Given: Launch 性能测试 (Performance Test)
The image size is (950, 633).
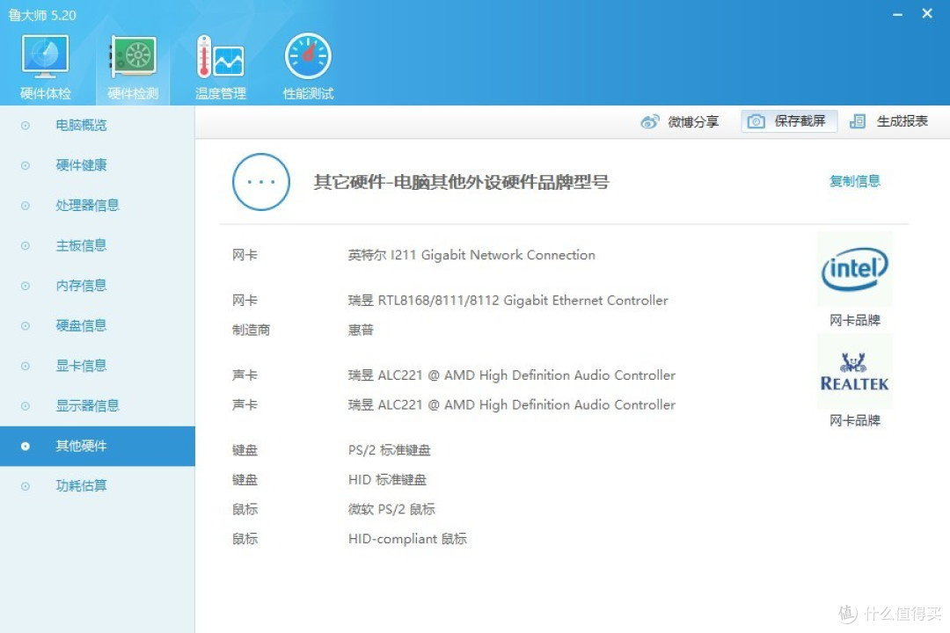Looking at the screenshot, I should [x=307, y=62].
